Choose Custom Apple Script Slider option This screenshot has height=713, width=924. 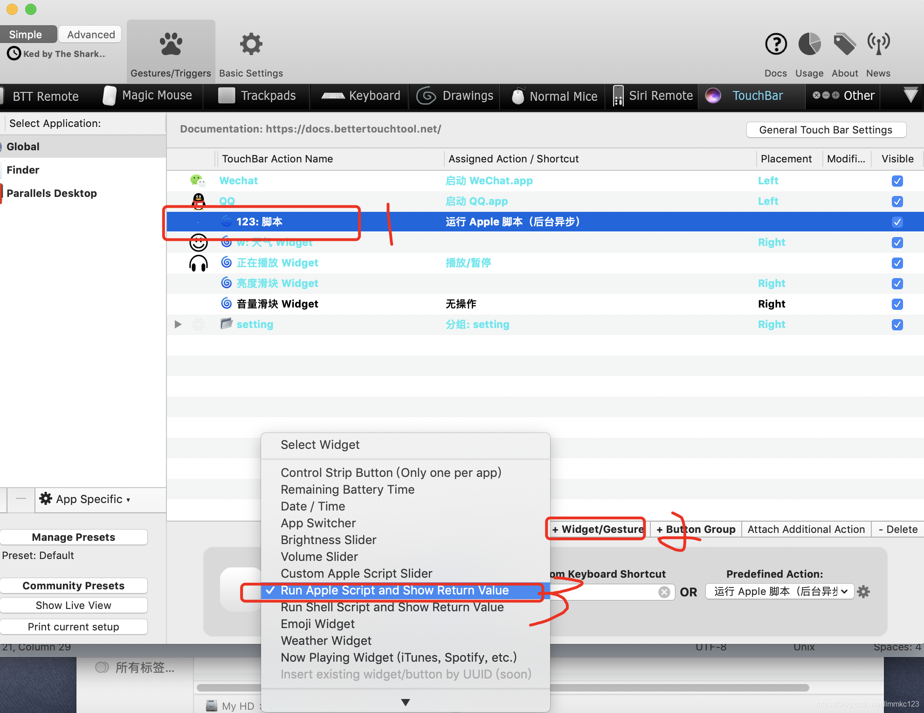pos(356,573)
